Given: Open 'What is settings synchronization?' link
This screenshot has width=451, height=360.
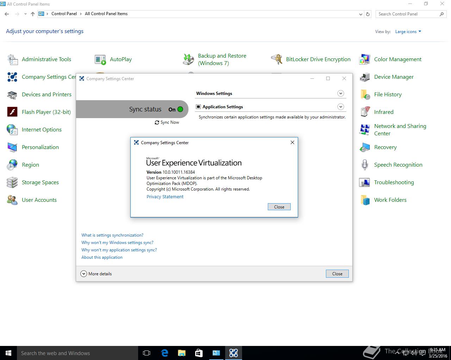Looking at the screenshot, I should point(112,235).
